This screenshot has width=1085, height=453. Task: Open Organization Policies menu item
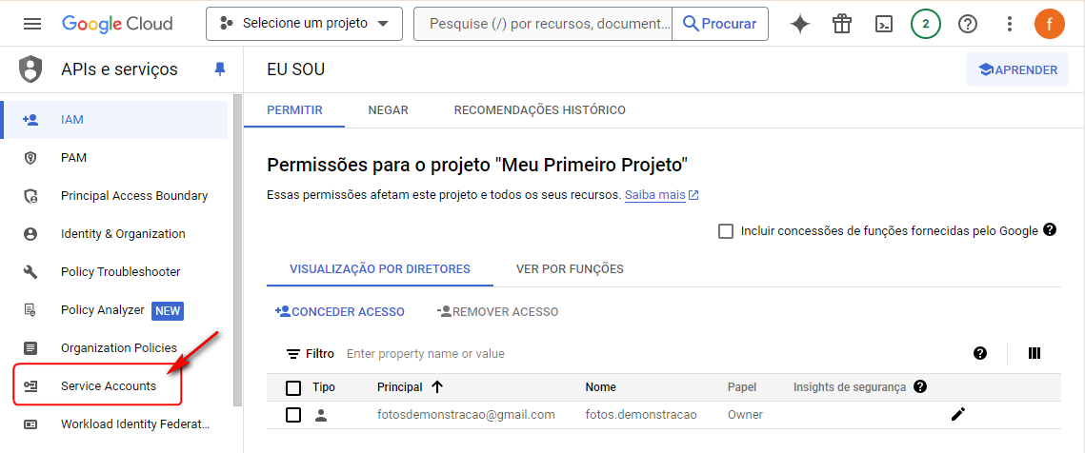pyautogui.click(x=114, y=348)
